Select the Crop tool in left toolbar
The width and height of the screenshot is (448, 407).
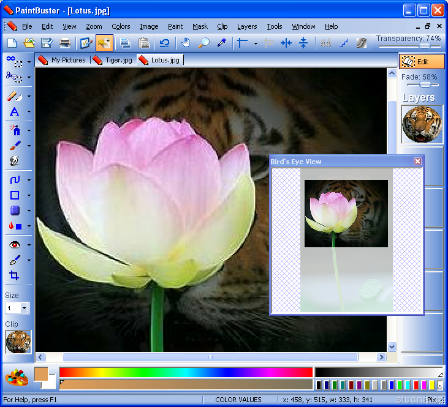pos(14,276)
